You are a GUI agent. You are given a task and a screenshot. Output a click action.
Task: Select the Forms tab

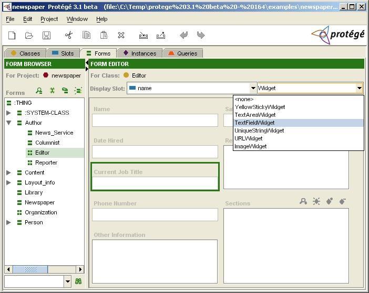[98, 53]
